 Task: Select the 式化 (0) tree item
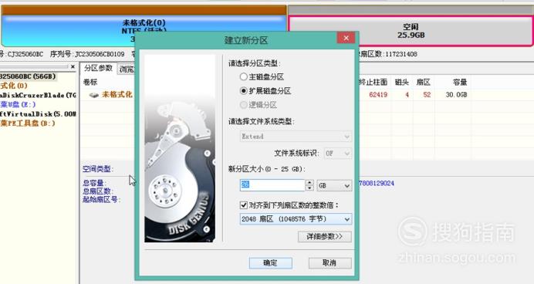(14, 86)
